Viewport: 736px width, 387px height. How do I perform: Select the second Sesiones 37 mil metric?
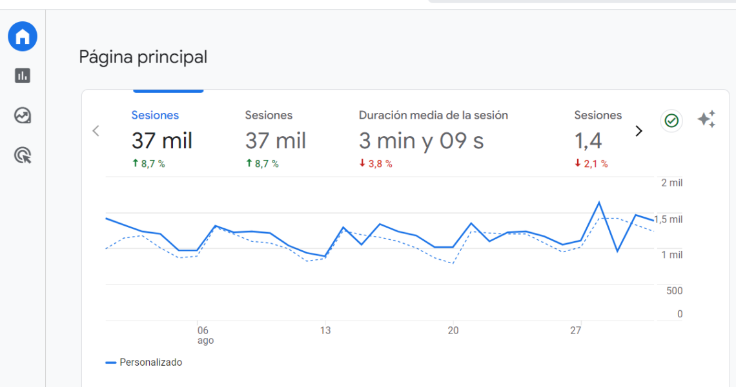[x=276, y=139]
